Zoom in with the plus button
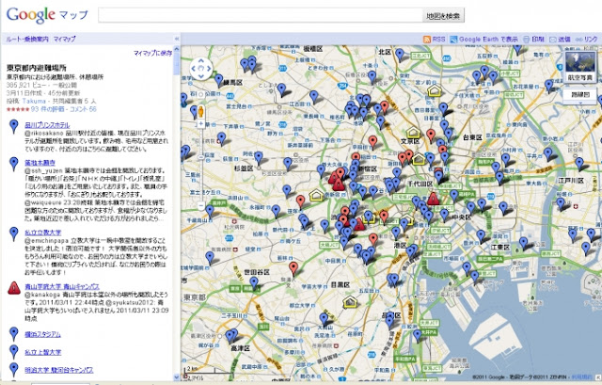The image size is (602, 385). pyautogui.click(x=200, y=123)
